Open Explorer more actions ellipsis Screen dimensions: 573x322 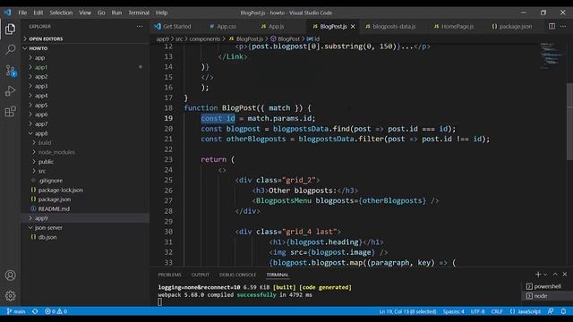click(x=140, y=26)
